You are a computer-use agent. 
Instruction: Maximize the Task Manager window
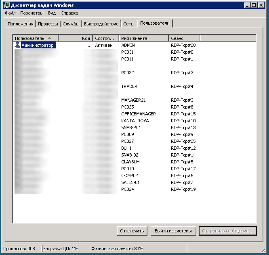(x=254, y=5)
